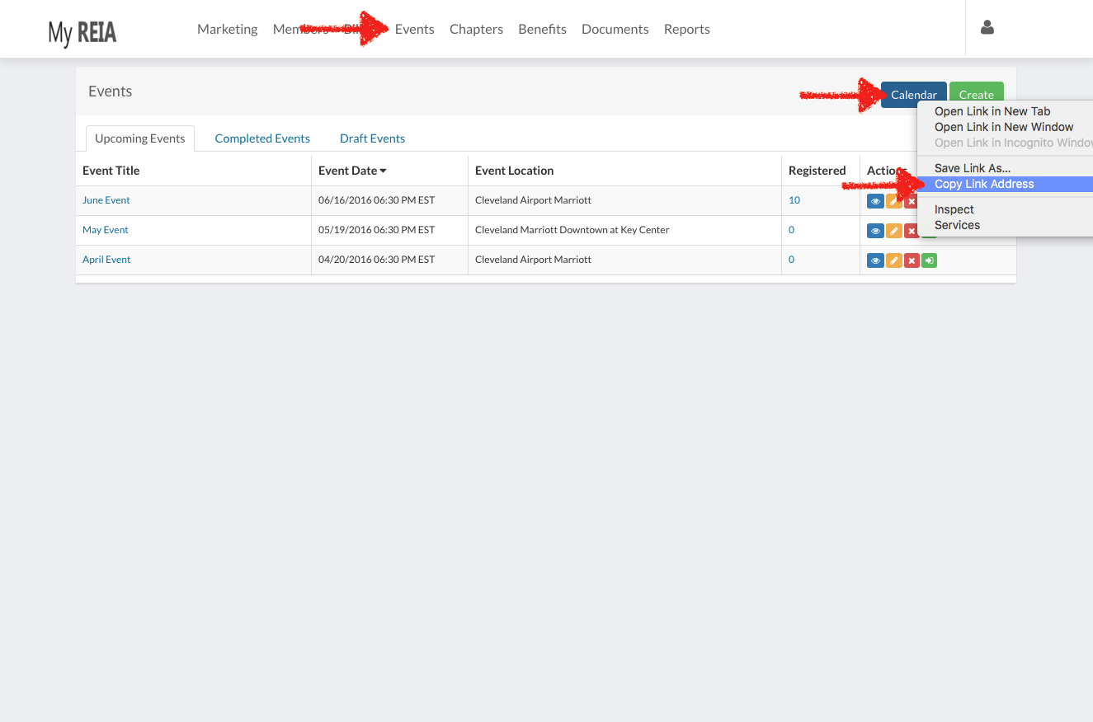Viewport: 1093px width, 722px height.
Task: Switch to the Draft Events tab
Action: tap(372, 138)
